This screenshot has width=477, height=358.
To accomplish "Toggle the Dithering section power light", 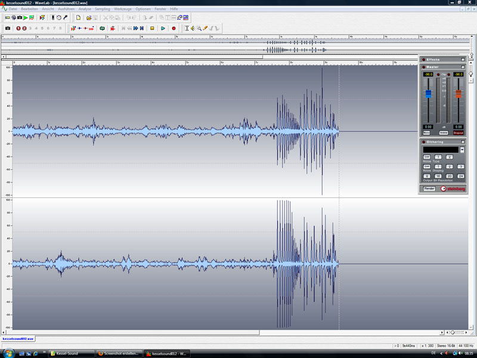I will click(423, 142).
